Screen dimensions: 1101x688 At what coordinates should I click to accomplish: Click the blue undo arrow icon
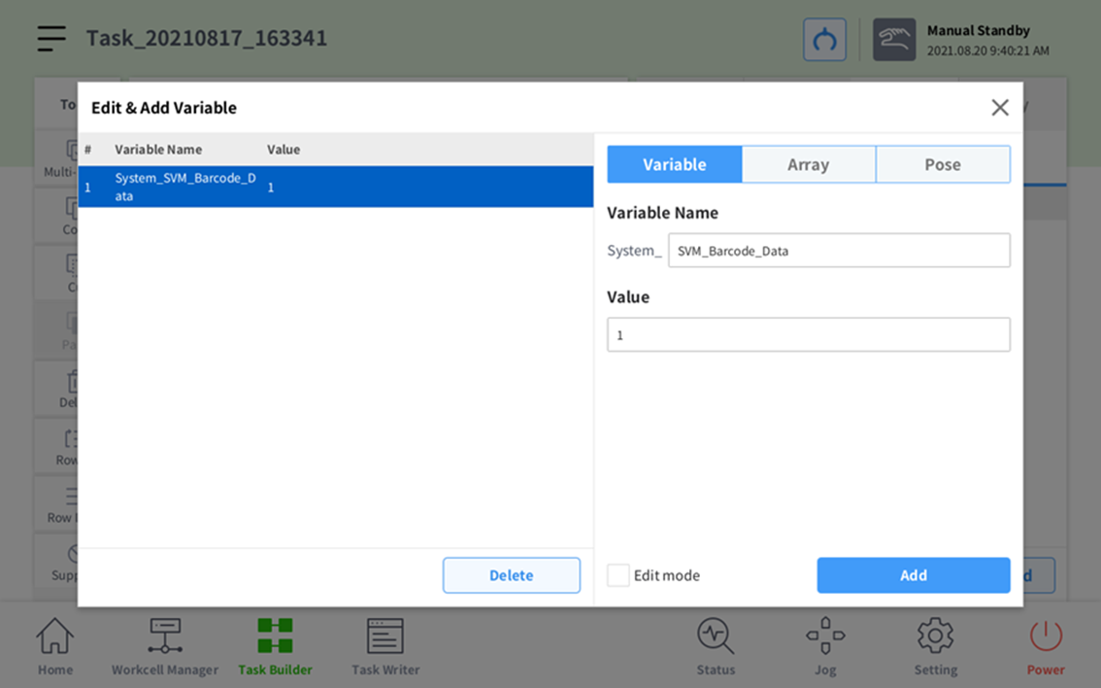coord(824,40)
